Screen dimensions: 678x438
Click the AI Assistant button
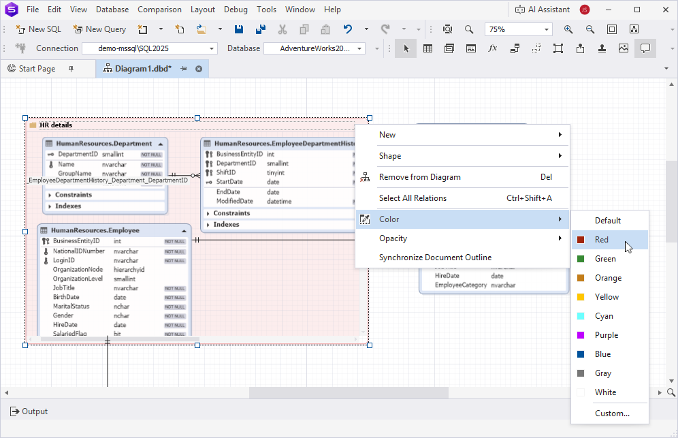(x=543, y=10)
